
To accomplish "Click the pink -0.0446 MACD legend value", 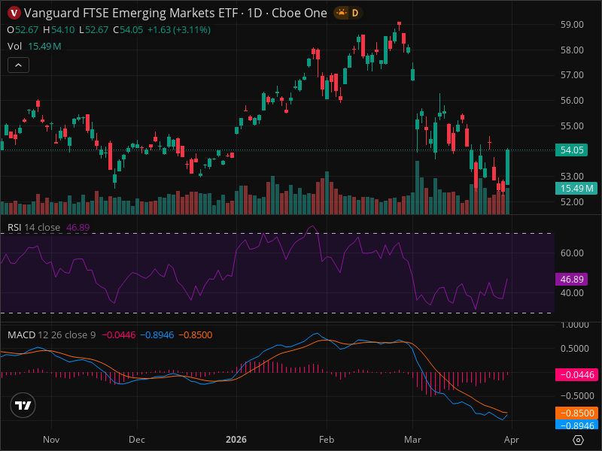I will [118, 334].
